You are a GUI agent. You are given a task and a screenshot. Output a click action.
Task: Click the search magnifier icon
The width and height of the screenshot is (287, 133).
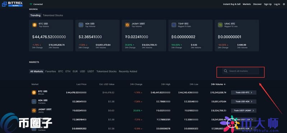pos(226,71)
